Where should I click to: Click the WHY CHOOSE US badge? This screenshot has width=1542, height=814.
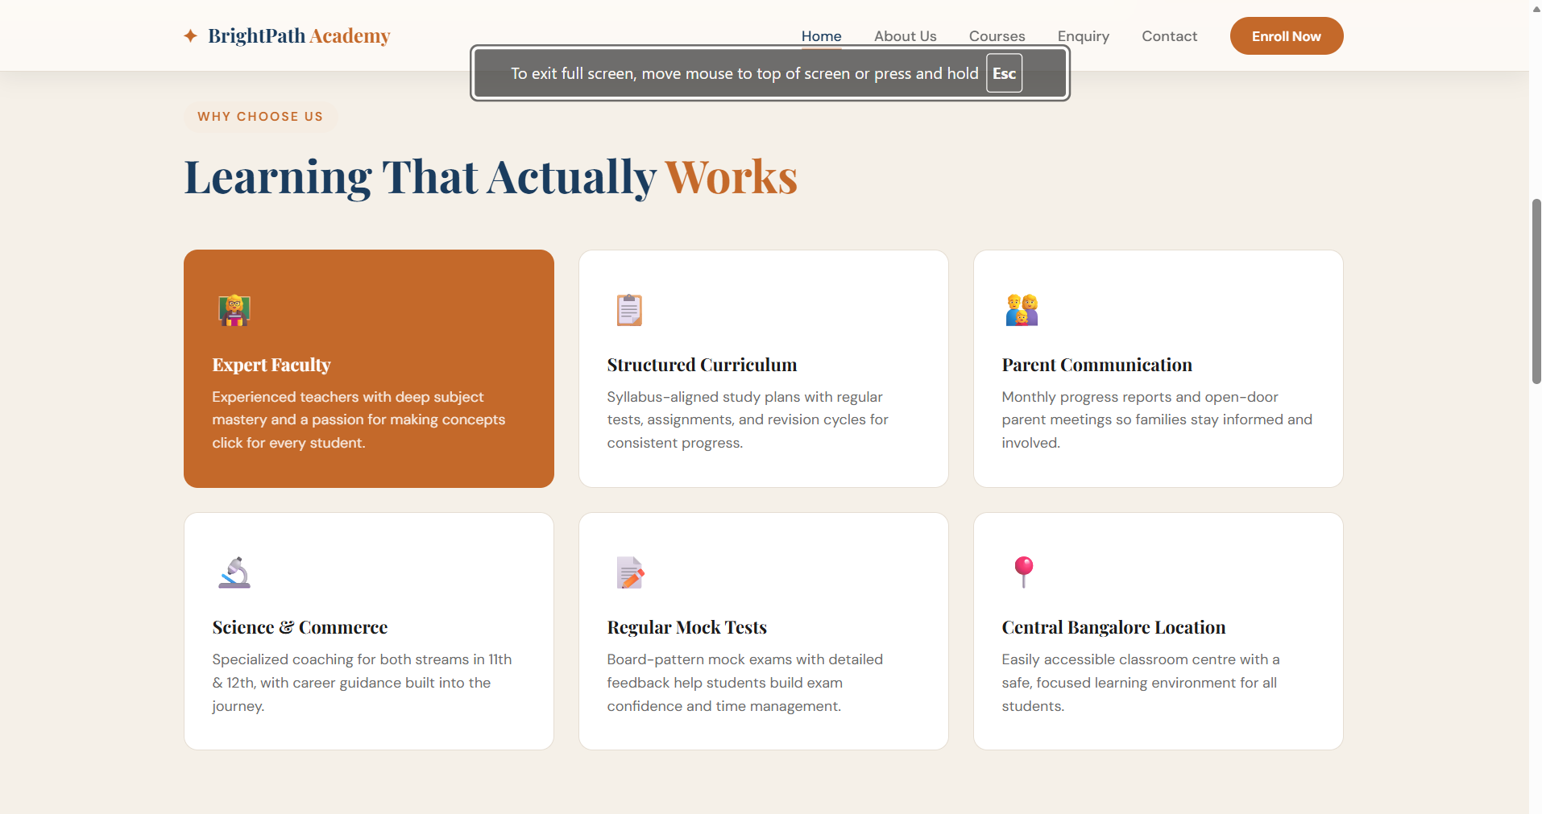260,117
